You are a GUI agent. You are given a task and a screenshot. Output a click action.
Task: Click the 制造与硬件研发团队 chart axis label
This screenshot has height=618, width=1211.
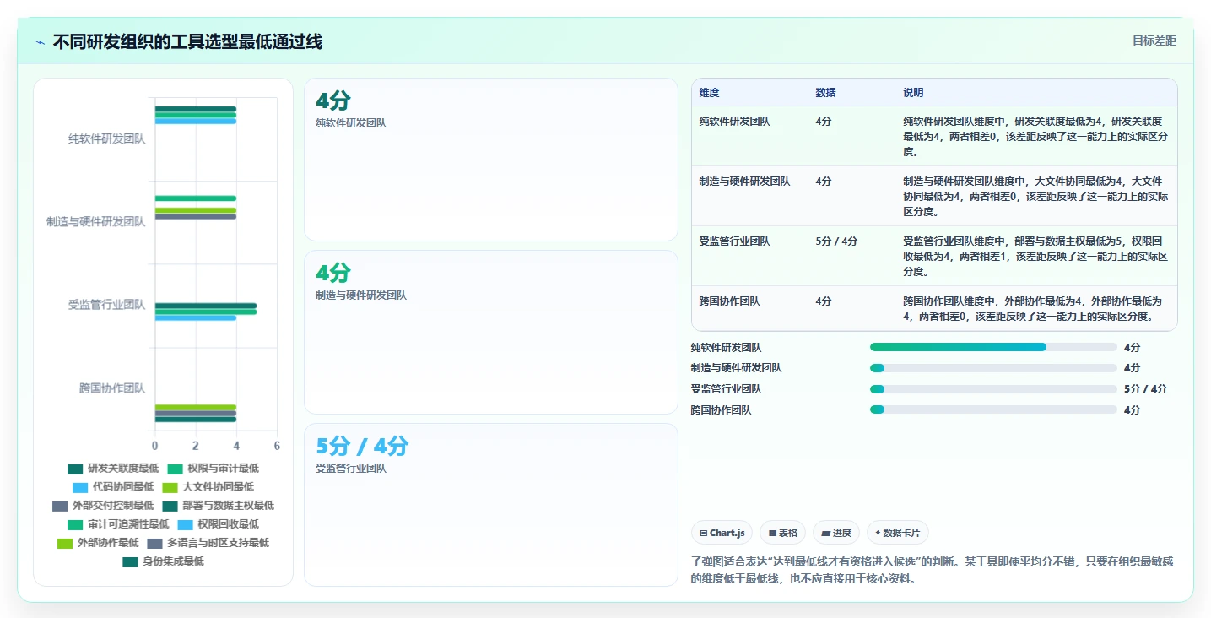click(96, 222)
